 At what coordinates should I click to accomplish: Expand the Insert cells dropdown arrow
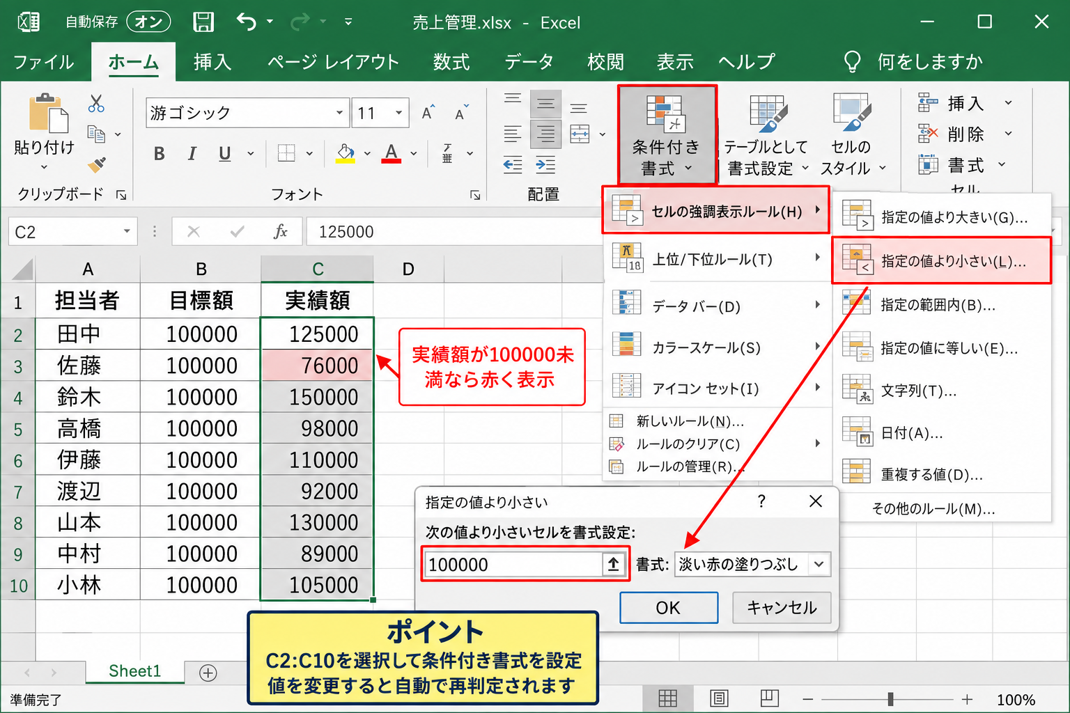pos(1008,103)
